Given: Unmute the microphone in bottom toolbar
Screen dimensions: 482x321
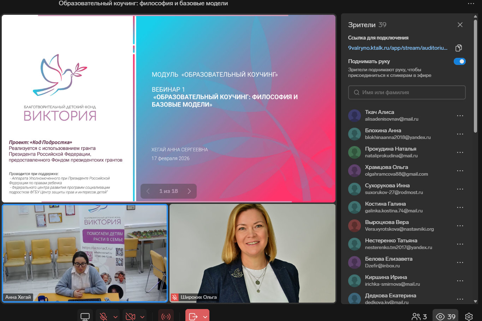Looking at the screenshot, I should 103,316.
